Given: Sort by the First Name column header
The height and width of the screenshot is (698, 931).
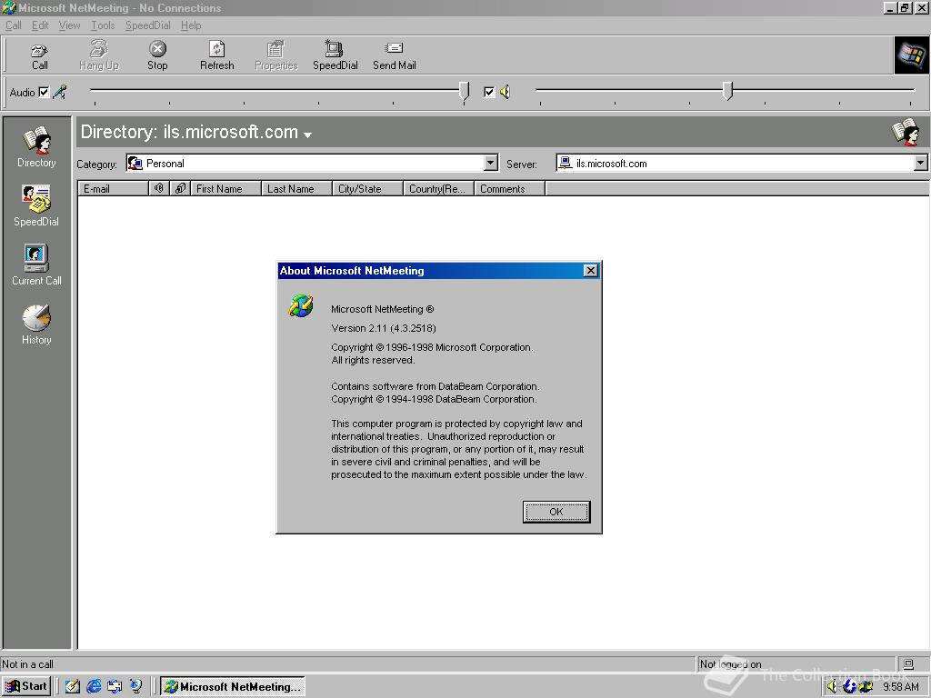Looking at the screenshot, I should [225, 188].
